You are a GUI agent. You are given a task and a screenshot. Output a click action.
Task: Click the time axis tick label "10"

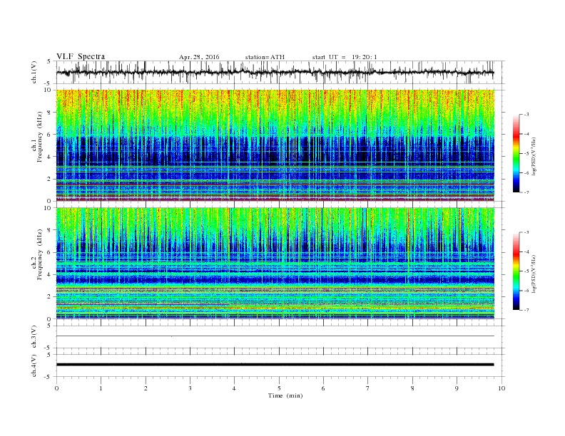point(502,388)
